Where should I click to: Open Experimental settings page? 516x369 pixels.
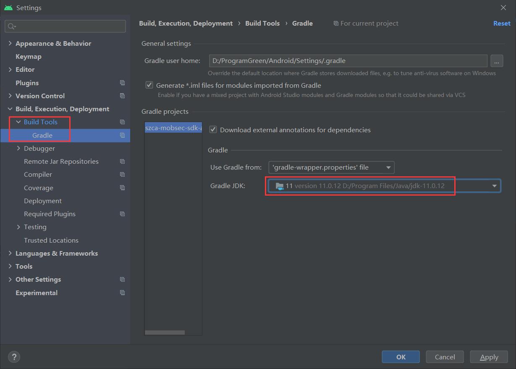[x=37, y=293]
